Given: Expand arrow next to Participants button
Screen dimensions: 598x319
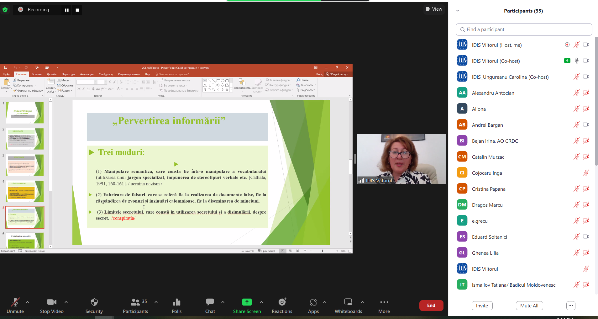Looking at the screenshot, I should tap(156, 302).
